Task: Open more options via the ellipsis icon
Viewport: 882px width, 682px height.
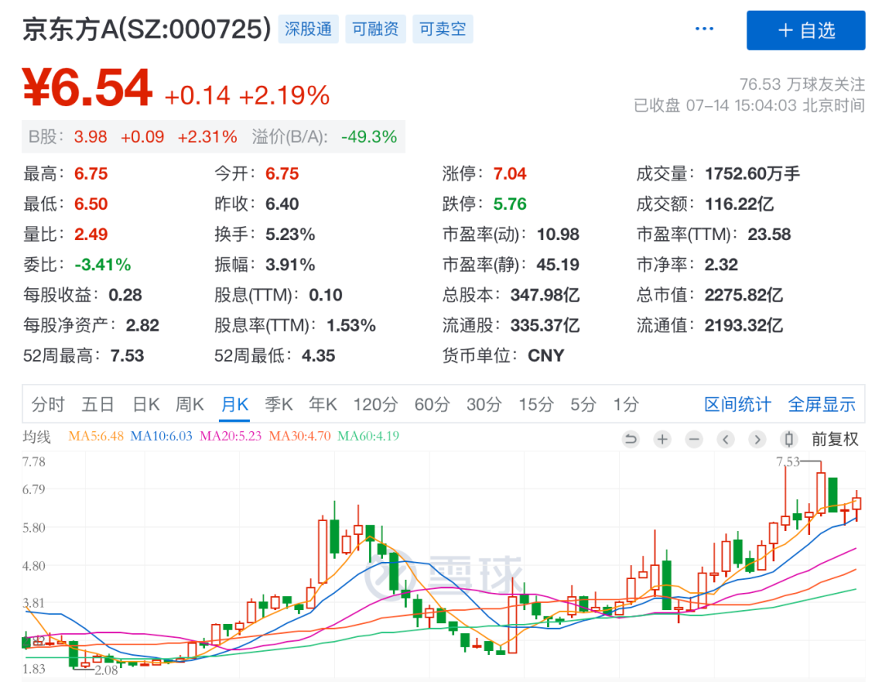Action: pos(704,28)
